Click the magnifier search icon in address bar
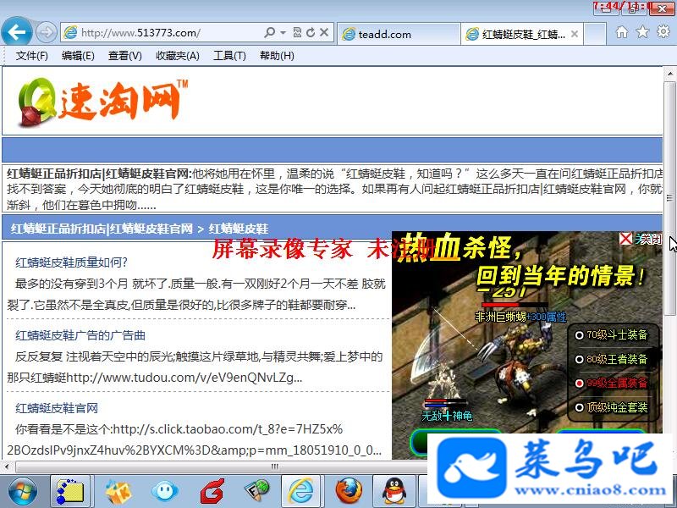This screenshot has height=508, width=677. [270, 32]
